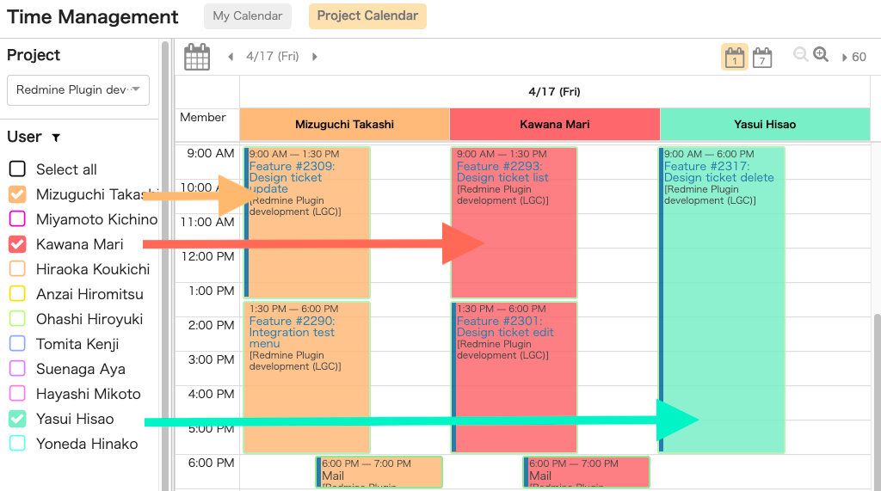This screenshot has height=491, width=881.
Task: Click the 6:00 PM Mail event for Kawana
Action: (x=586, y=472)
